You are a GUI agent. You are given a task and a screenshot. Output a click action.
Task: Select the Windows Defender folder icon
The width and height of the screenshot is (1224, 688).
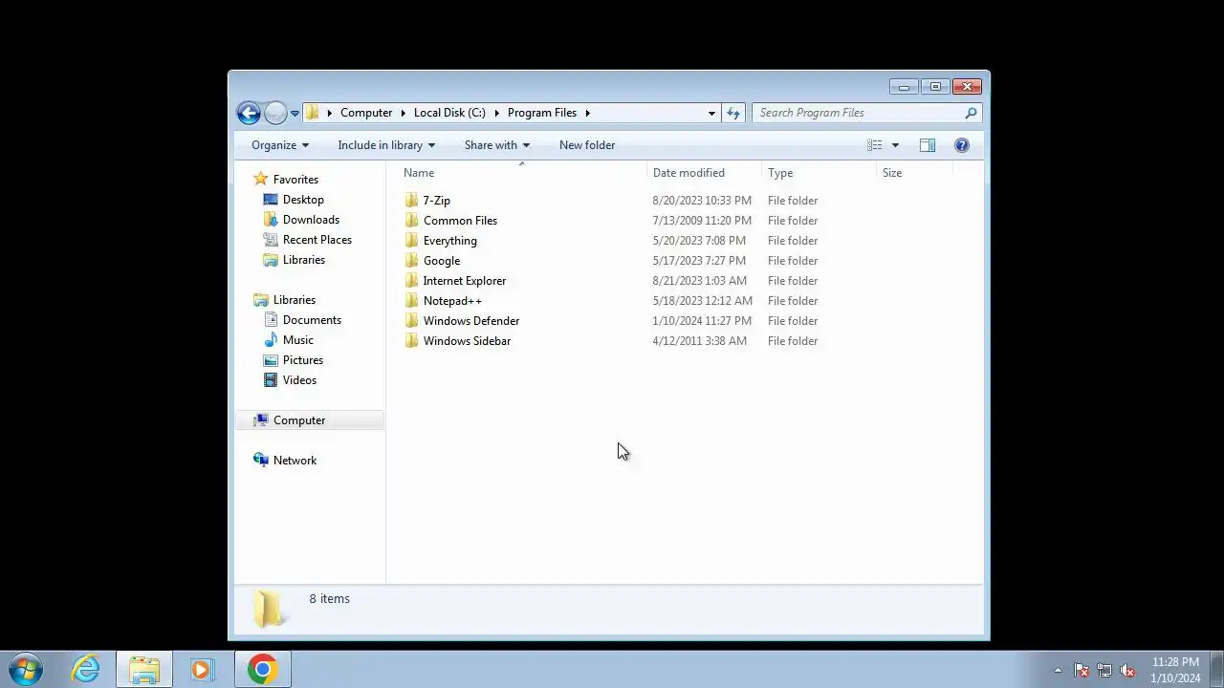point(412,321)
